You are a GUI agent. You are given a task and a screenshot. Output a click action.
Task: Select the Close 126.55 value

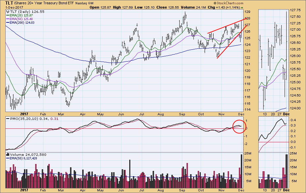point(167,8)
